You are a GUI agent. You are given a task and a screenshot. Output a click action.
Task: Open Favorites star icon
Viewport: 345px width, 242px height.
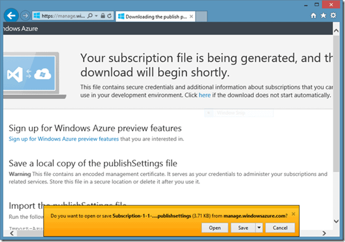point(323,16)
